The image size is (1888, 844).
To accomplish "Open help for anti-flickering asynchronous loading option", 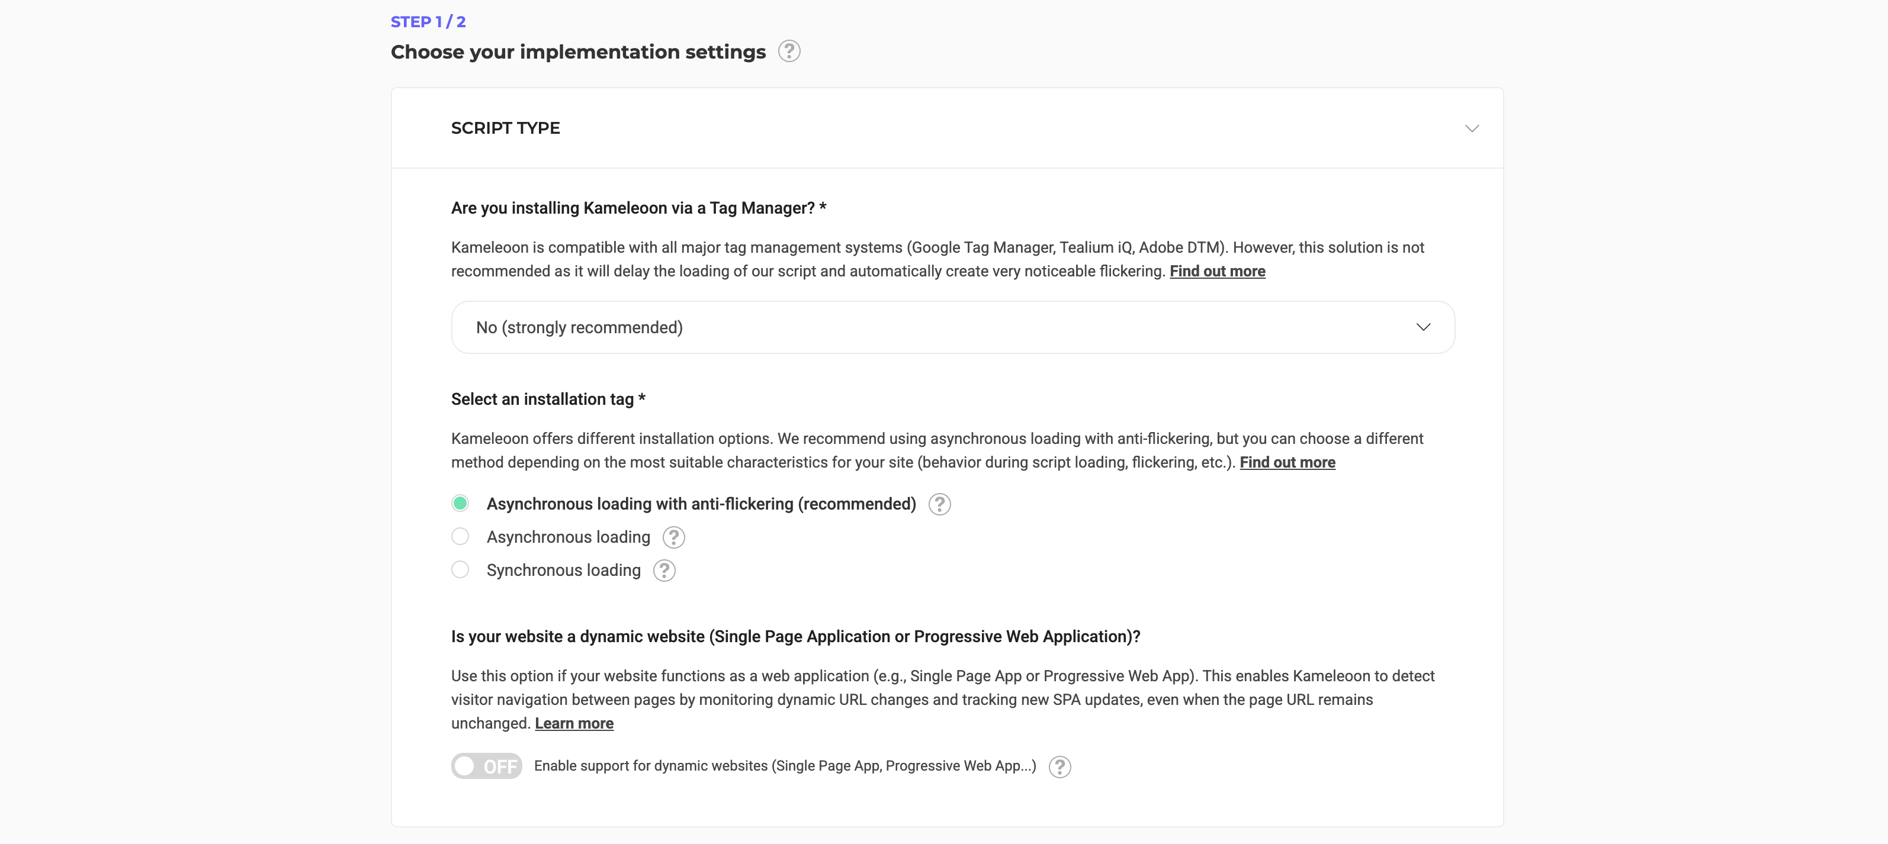I will (x=939, y=504).
